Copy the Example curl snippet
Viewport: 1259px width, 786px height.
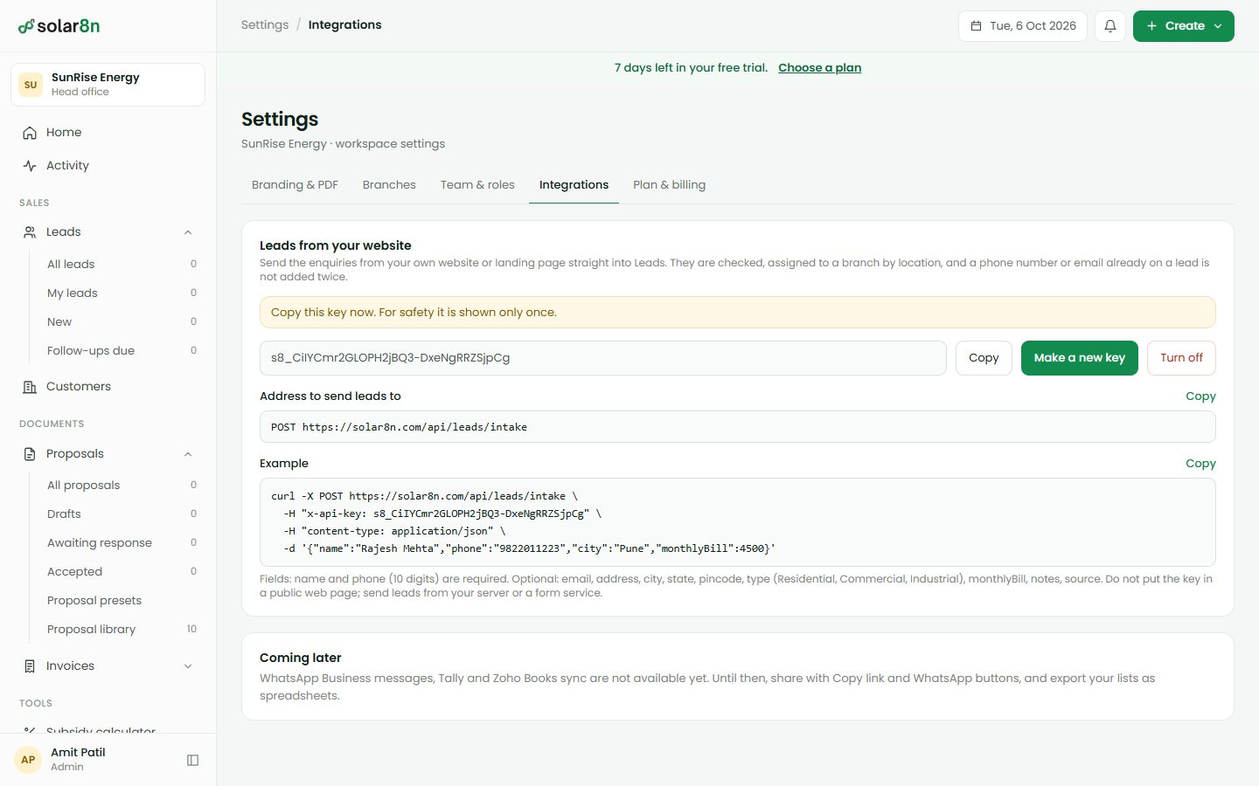coord(1200,464)
